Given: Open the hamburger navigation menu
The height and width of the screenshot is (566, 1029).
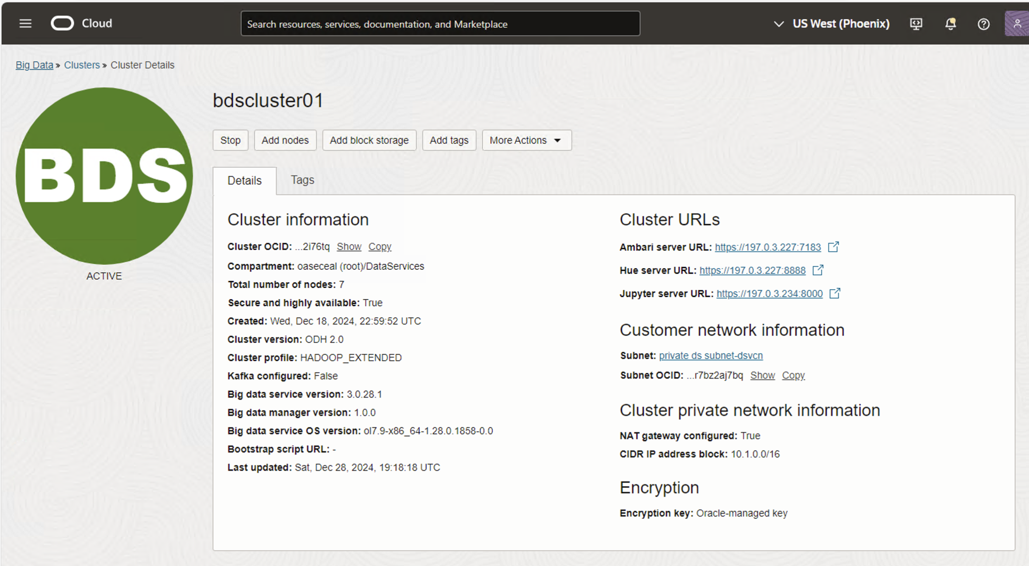Looking at the screenshot, I should [x=25, y=24].
